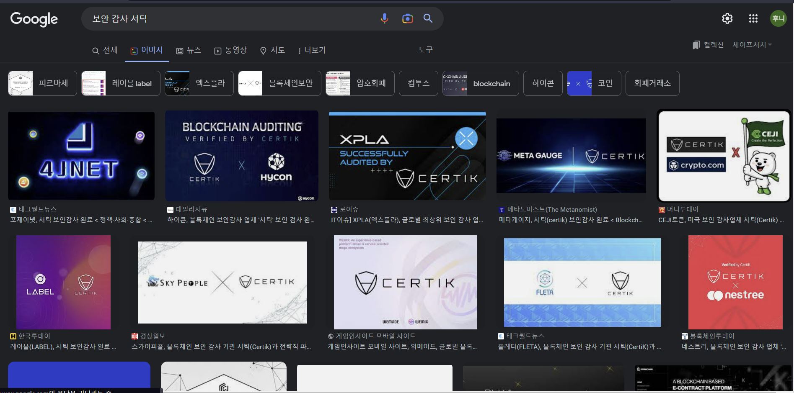Open the Blockchain Auditing Hycon thumbnail

242,156
